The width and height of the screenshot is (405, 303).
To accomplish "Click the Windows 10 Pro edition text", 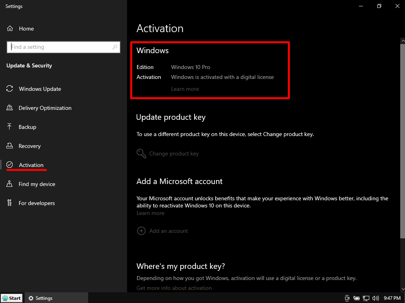I will 191,67.
